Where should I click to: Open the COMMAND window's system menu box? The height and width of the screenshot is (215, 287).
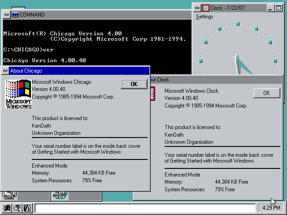[x=6, y=15]
